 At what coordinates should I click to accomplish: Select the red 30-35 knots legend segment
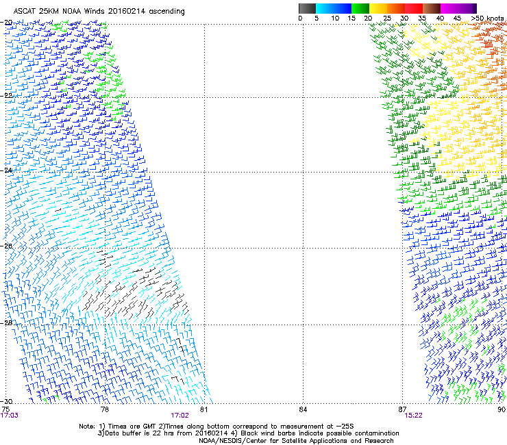pos(414,8)
